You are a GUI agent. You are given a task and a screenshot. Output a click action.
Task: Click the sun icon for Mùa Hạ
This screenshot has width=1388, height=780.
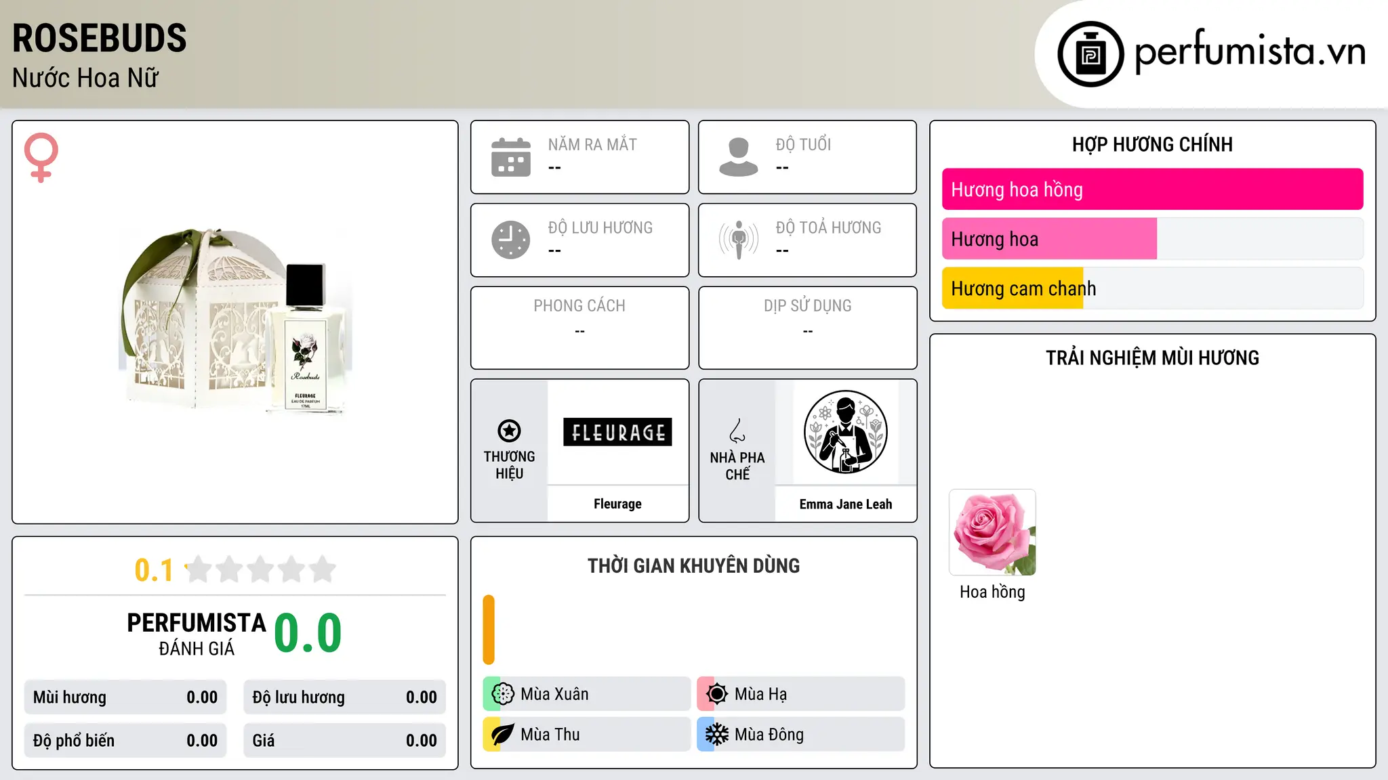coord(717,694)
